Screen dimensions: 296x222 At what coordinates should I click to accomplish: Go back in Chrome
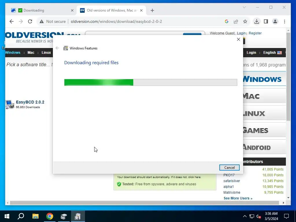click(x=12, y=21)
